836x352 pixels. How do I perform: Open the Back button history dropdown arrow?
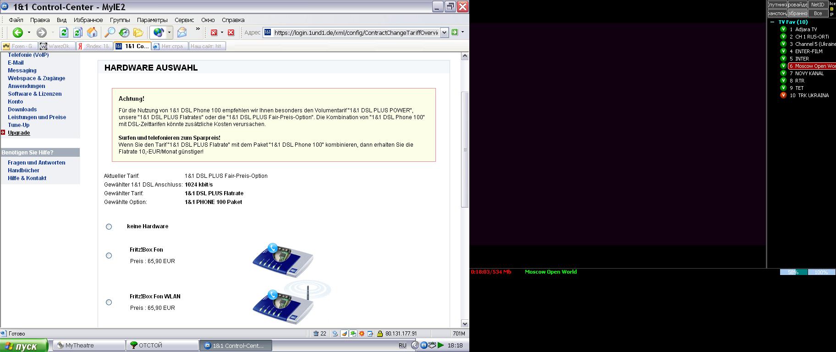pyautogui.click(x=29, y=32)
